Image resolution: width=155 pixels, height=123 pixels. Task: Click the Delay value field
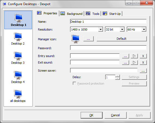coord(110,77)
